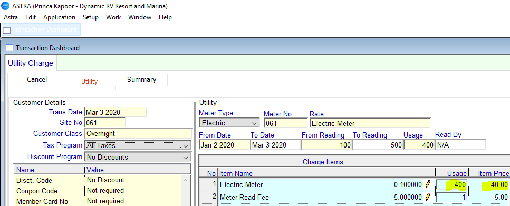The image size is (510, 206).
Task: Open the Setup menu
Action: point(90,17)
